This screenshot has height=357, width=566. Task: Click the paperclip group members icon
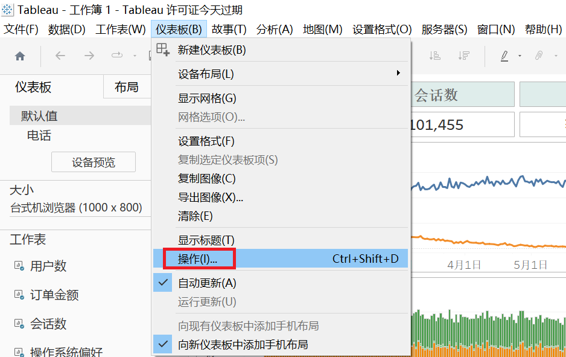[539, 56]
